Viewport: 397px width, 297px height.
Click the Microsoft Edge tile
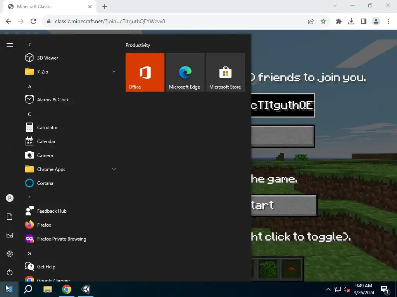click(185, 72)
